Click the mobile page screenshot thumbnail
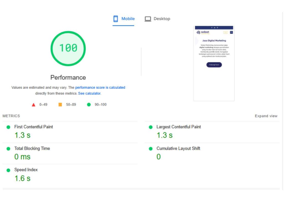 coord(214,63)
